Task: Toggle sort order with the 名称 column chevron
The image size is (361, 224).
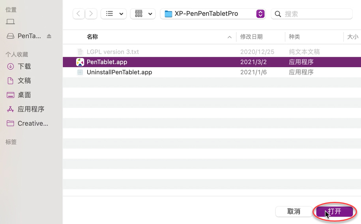Action: coord(230,37)
